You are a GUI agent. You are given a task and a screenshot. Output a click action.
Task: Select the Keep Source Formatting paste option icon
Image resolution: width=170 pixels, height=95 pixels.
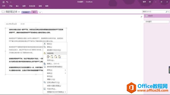pyautogui.click(x=48, y=57)
